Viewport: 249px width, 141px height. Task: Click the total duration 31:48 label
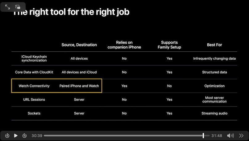click(x=217, y=136)
